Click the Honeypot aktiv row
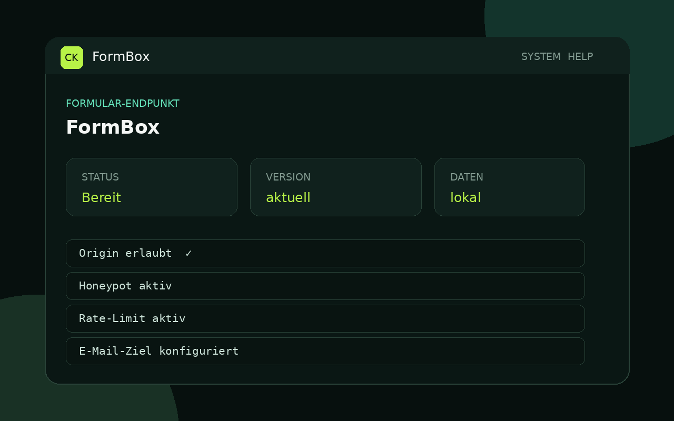Screen dimensions: 674x421 click(x=325, y=286)
